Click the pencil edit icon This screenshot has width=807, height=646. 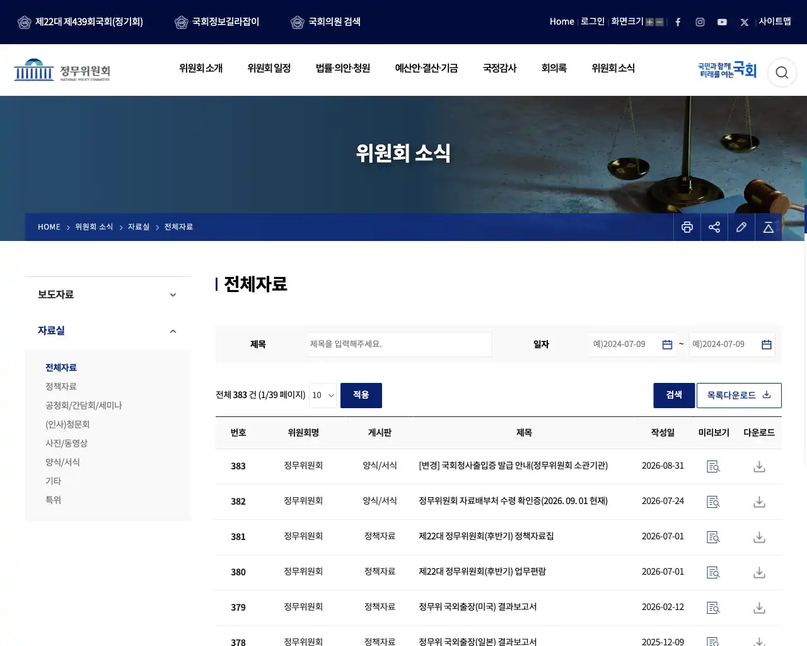(x=741, y=227)
